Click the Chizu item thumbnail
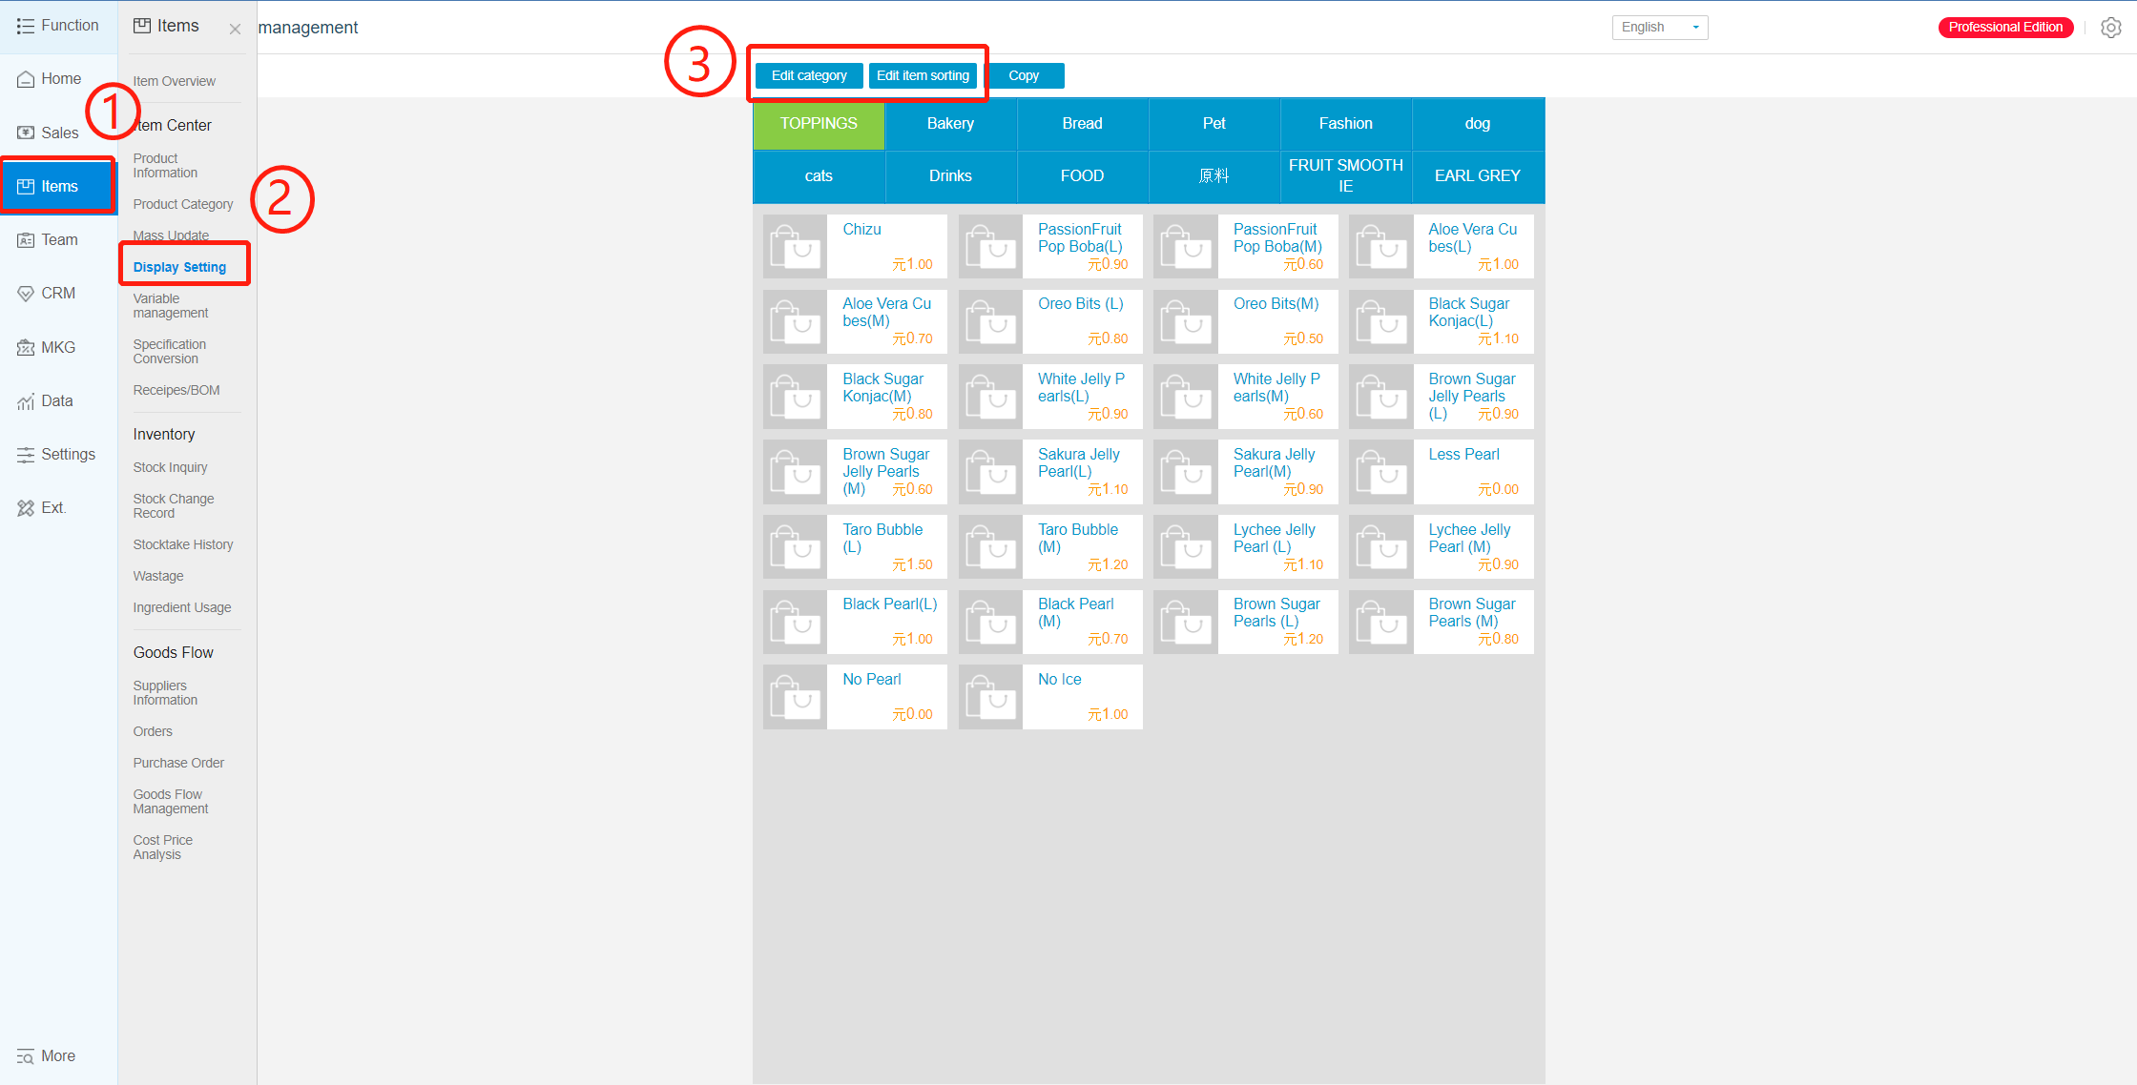 point(795,246)
